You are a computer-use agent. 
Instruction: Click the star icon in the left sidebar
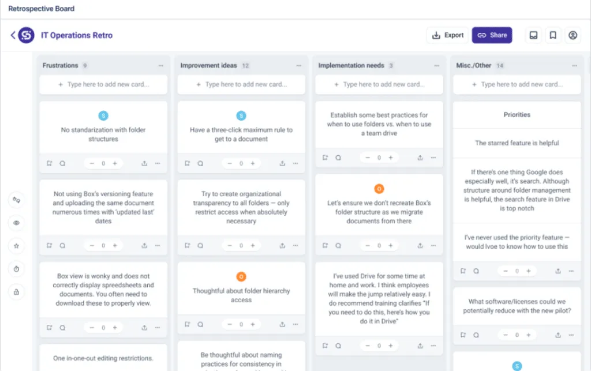tap(16, 246)
